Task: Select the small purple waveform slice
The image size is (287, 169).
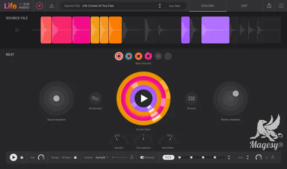Action: click(185, 30)
